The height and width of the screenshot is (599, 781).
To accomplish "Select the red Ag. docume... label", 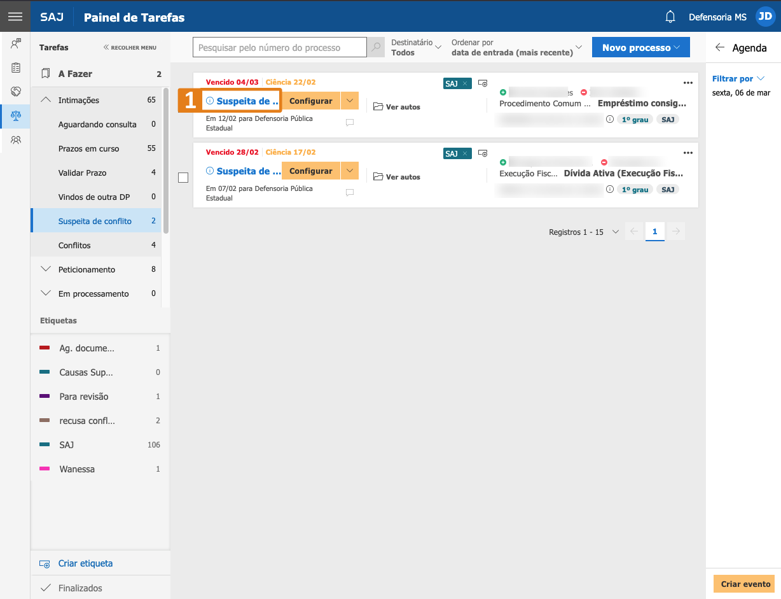I will pos(86,348).
